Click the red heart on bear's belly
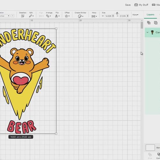 point(21,81)
